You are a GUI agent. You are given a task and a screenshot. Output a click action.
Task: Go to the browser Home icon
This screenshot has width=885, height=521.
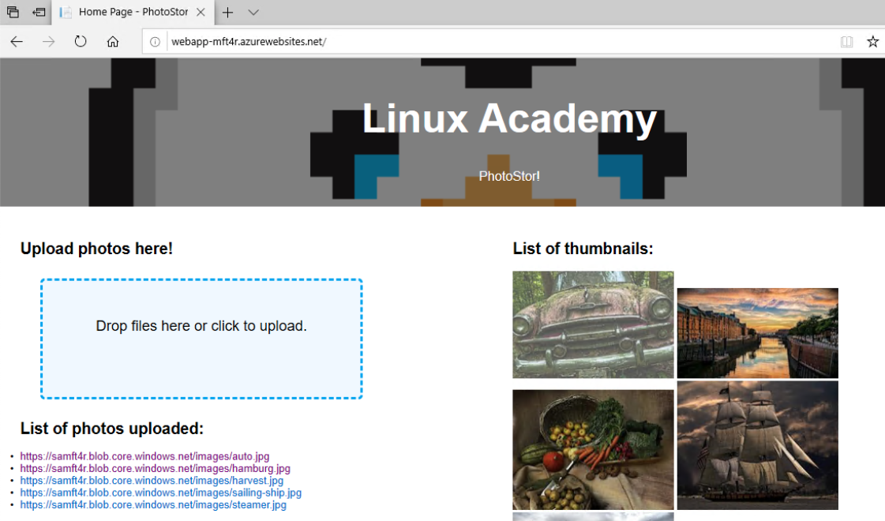pyautogui.click(x=113, y=41)
